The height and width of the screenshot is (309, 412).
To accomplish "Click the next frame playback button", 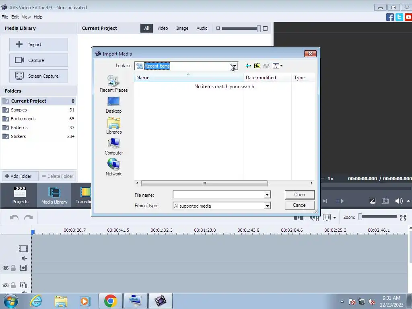I will click(x=325, y=201).
